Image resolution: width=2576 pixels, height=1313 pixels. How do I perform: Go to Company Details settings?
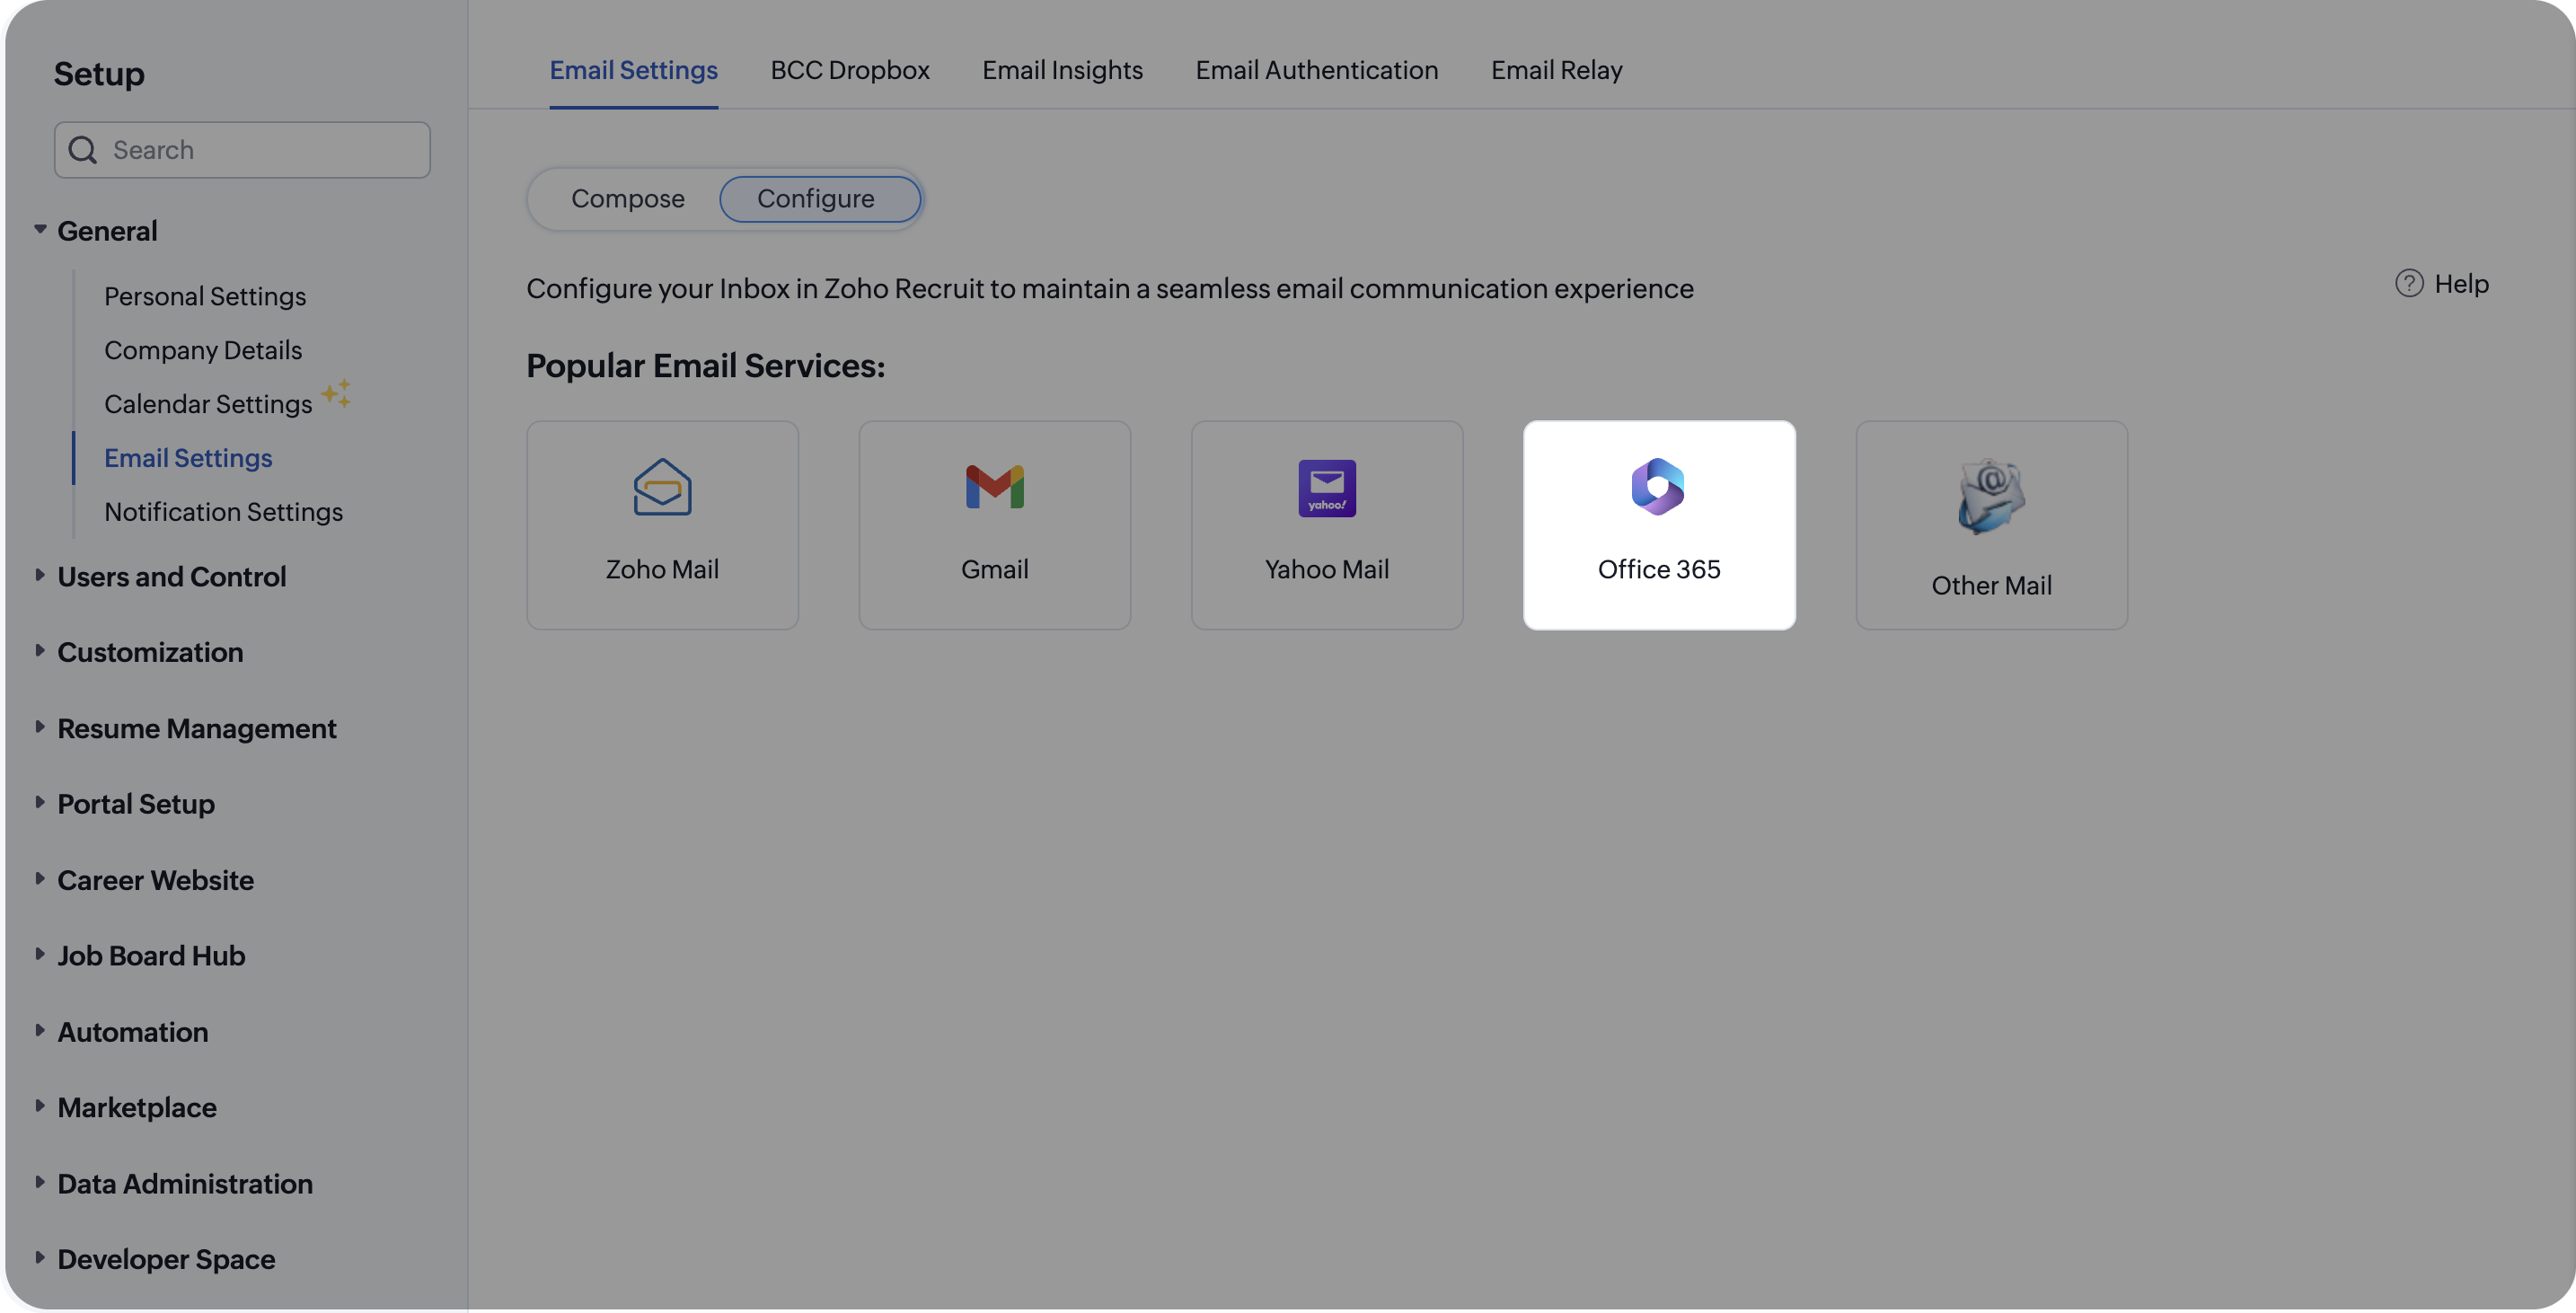coord(203,350)
